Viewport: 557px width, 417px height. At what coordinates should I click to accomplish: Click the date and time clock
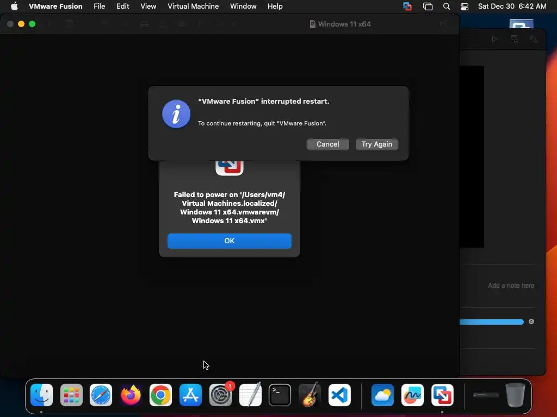512,7
